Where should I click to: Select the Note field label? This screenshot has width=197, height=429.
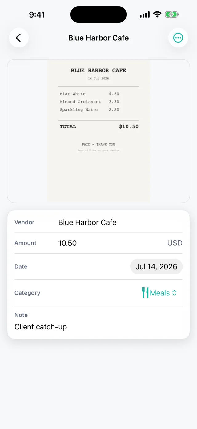21,315
